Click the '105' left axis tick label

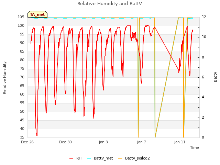(21, 17)
